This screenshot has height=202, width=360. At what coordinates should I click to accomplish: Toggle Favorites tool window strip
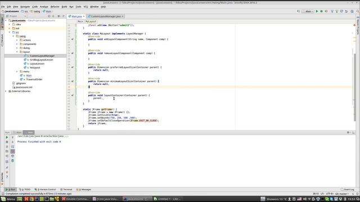[2, 178]
